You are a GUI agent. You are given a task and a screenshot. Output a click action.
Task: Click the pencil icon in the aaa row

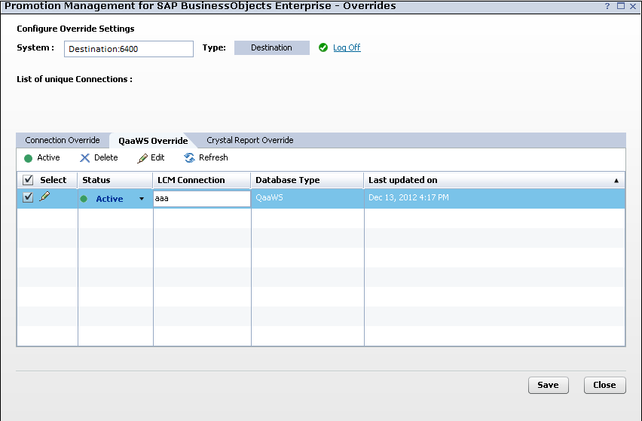point(44,197)
